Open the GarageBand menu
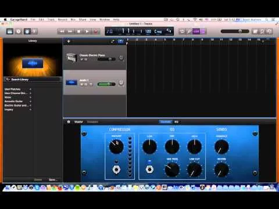The height and width of the screenshot is (209, 279). pyautogui.click(x=19, y=20)
